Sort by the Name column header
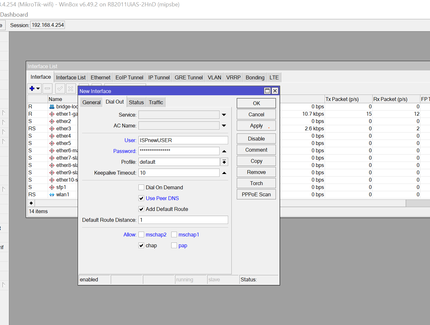The image size is (430, 325). 63,99
